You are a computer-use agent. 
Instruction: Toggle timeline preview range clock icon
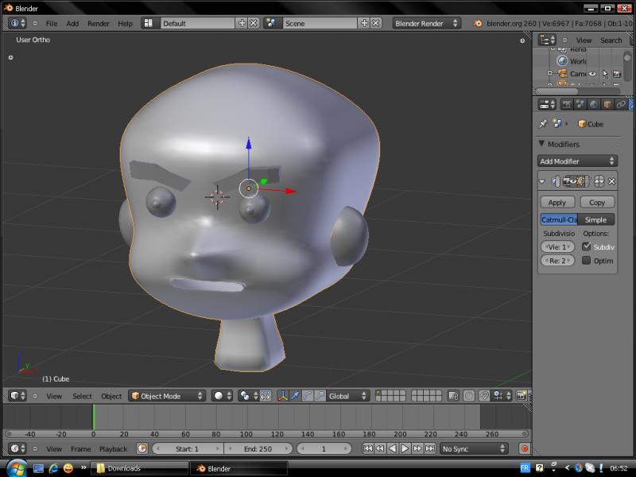(x=142, y=448)
